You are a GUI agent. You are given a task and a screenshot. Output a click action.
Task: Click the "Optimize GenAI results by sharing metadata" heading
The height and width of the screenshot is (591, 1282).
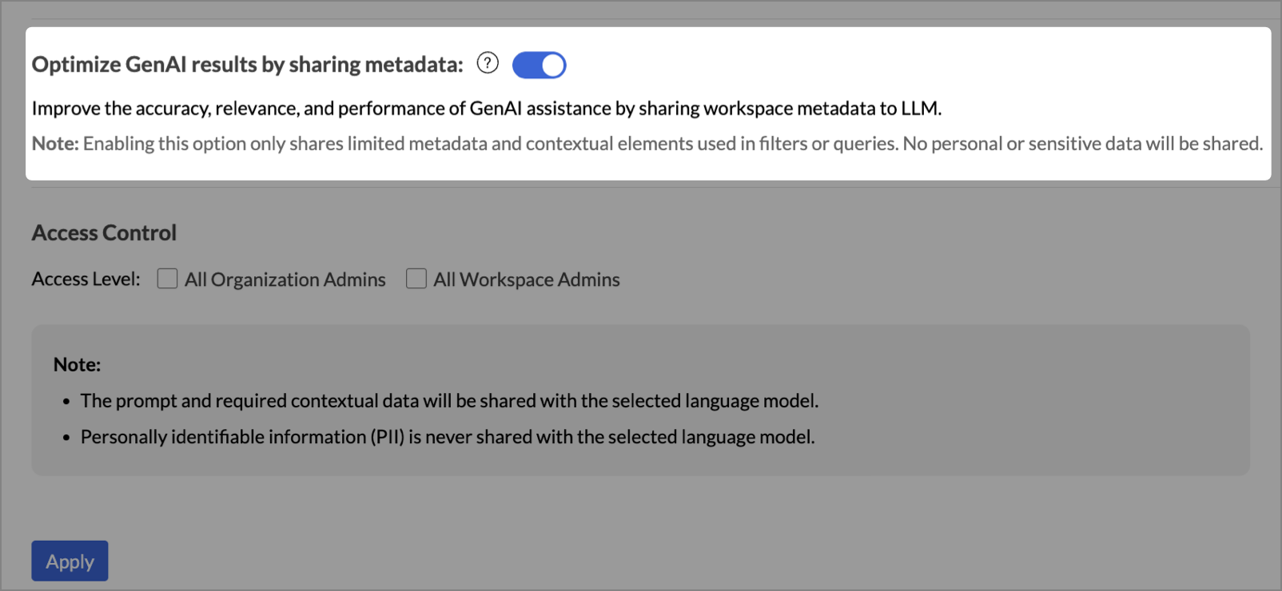(247, 65)
